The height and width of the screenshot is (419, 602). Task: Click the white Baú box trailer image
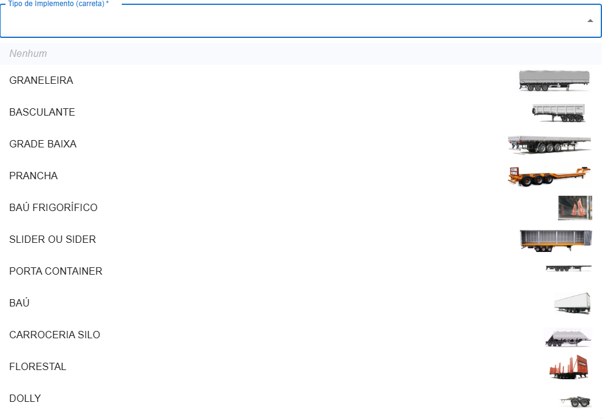(x=573, y=303)
